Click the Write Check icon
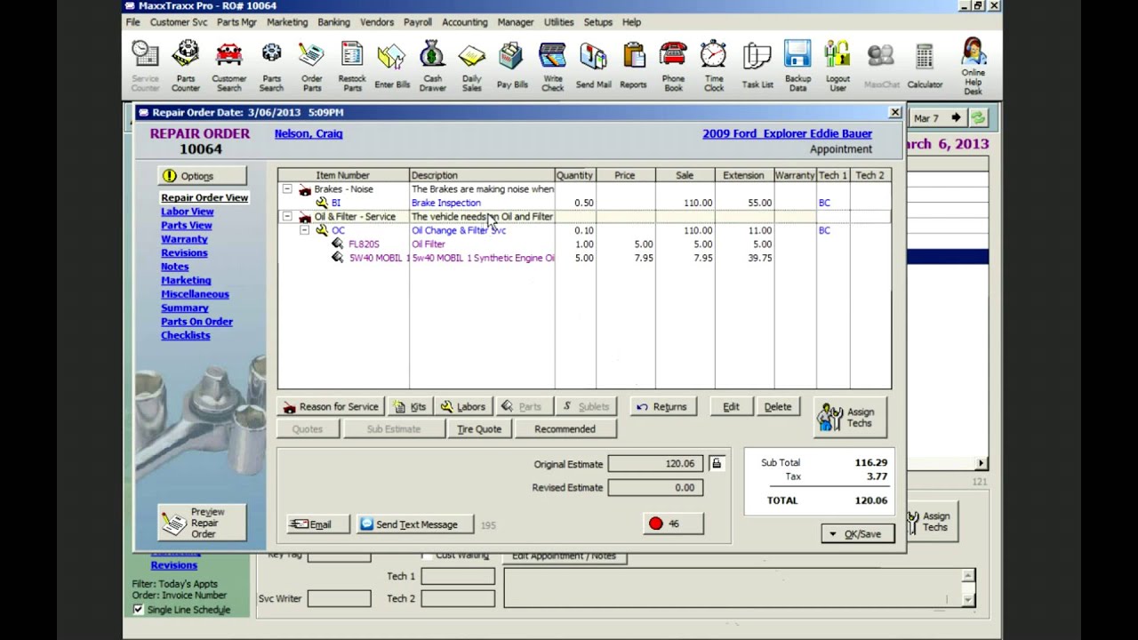Image resolution: width=1138 pixels, height=640 pixels. pos(553,66)
